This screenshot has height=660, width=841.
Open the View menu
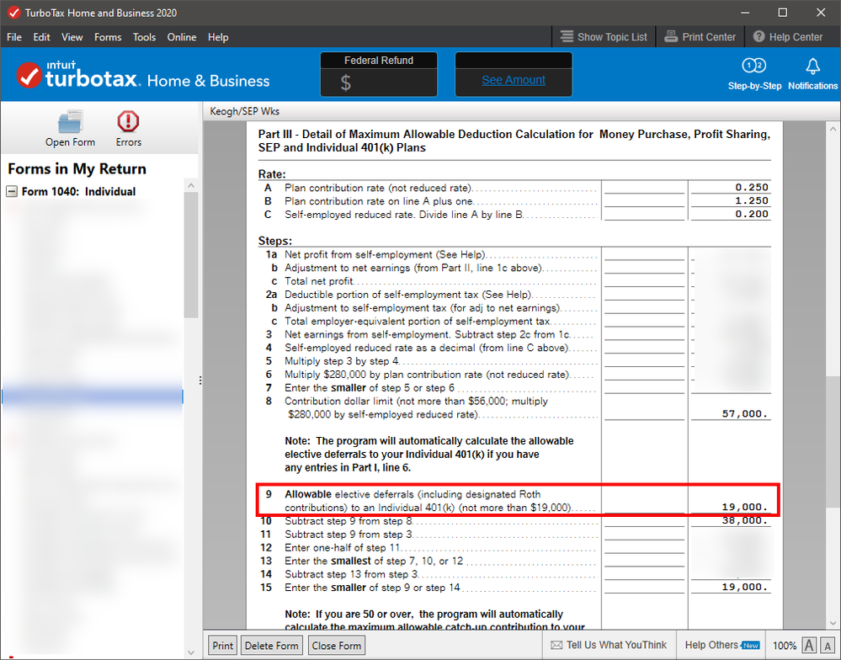coord(72,37)
